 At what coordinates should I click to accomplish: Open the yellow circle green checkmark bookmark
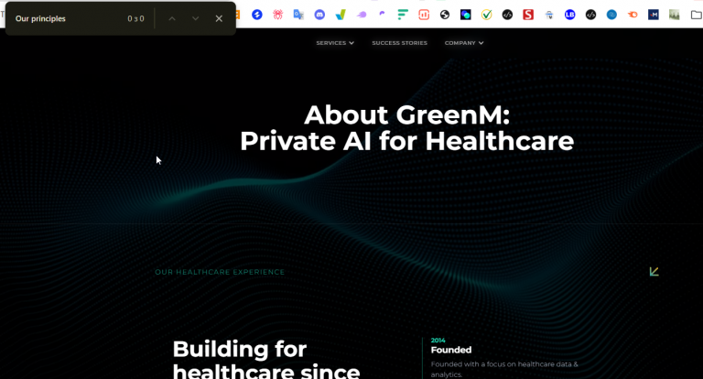(486, 15)
